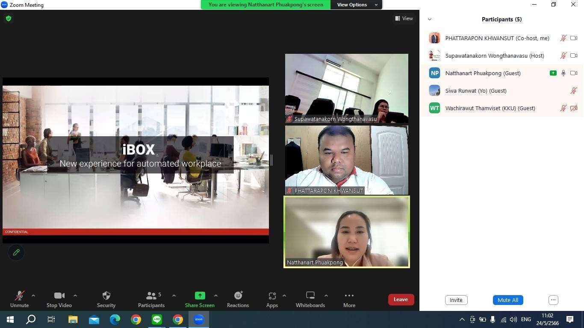Switch to Zoom taskbar icon

(x=199, y=319)
